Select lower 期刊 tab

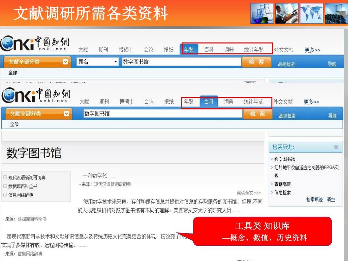pos(104,102)
